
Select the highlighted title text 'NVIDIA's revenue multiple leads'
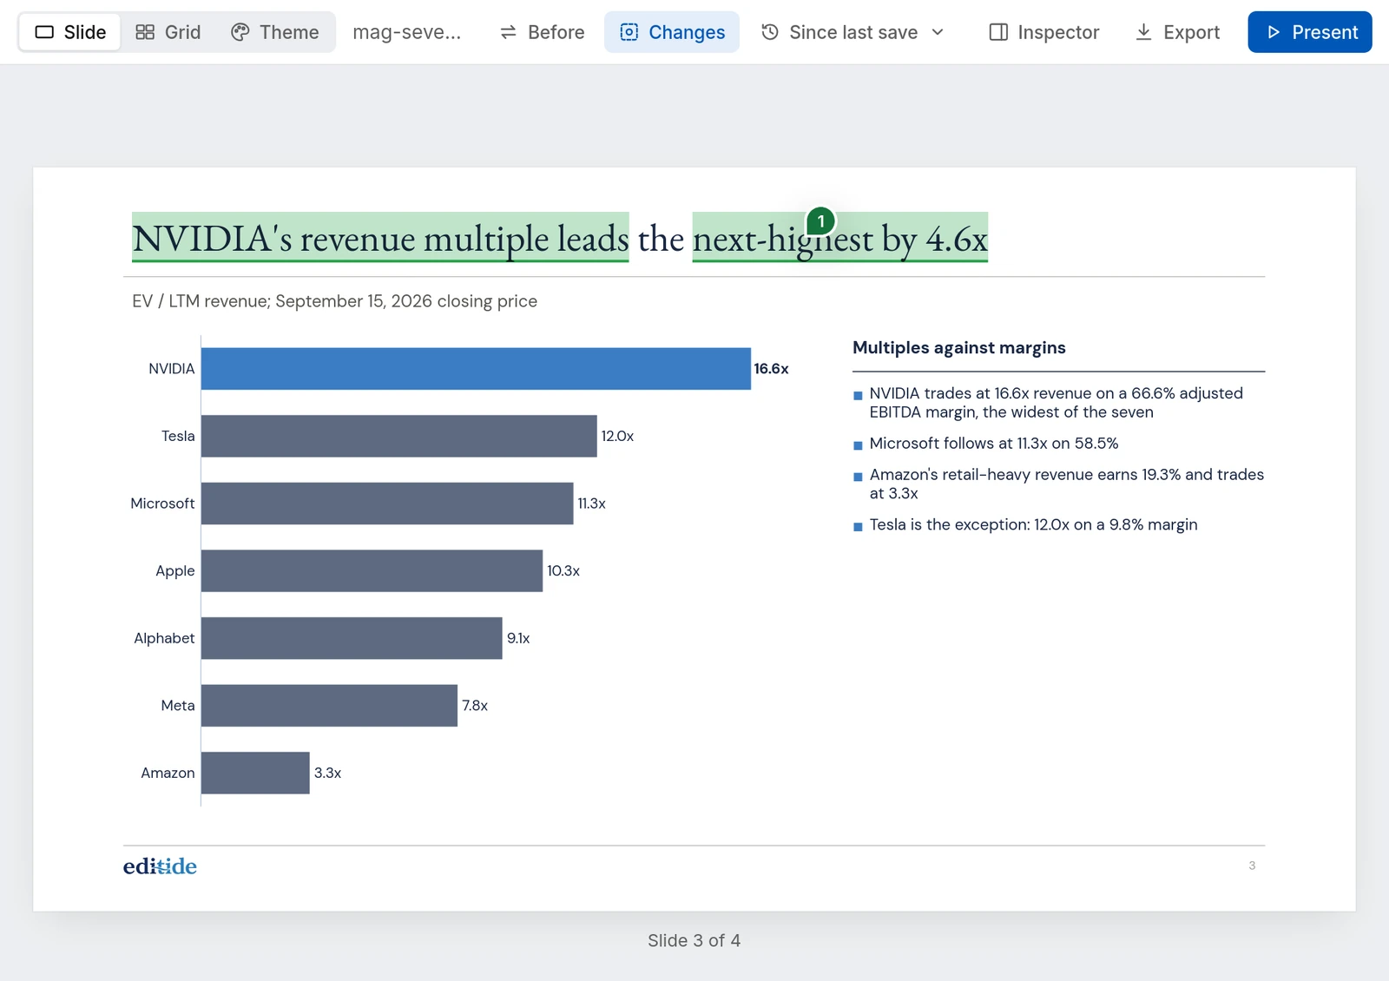click(380, 237)
